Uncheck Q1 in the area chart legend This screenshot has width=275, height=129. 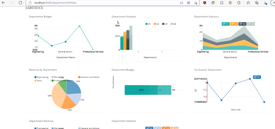(x=225, y=24)
